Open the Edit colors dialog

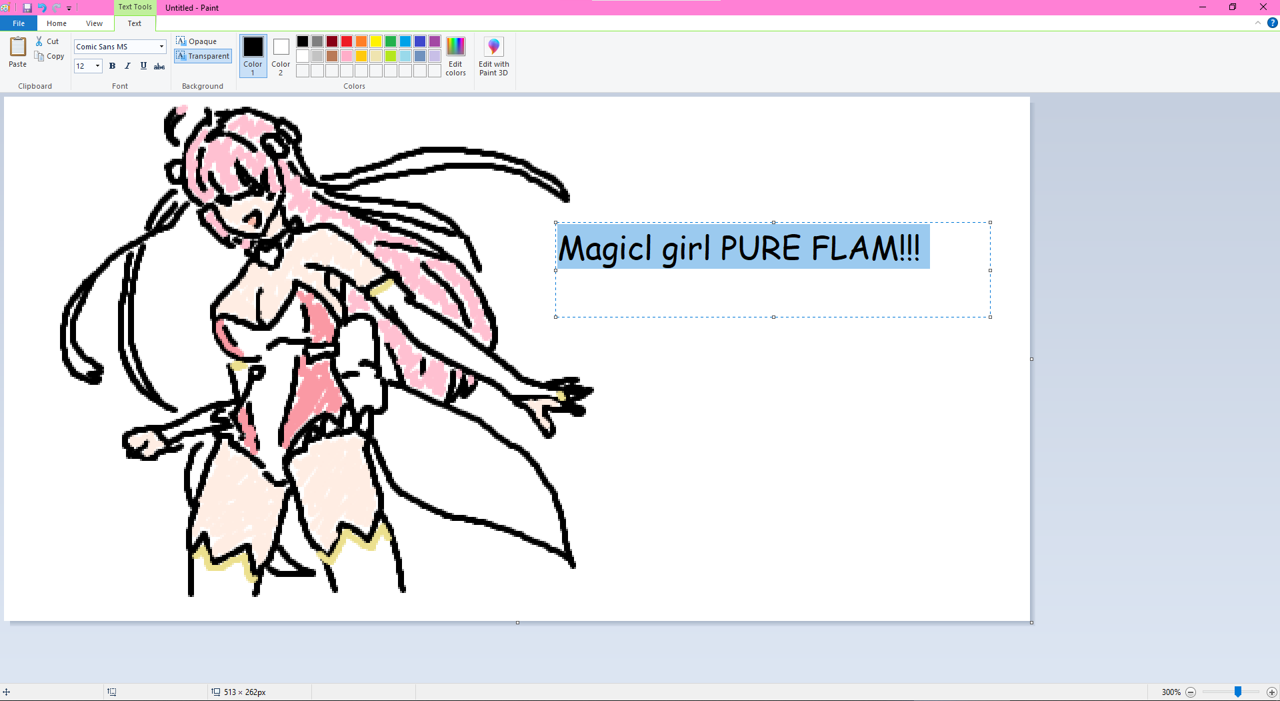point(455,57)
